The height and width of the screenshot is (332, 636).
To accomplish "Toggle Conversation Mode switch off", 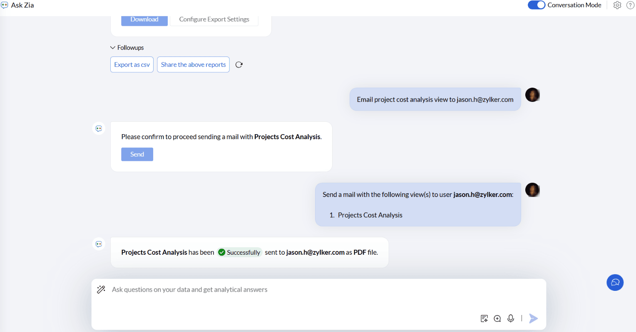I will 536,5.
